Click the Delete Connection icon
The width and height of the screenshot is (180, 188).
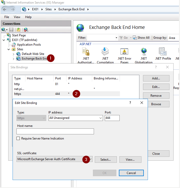click(26, 29)
